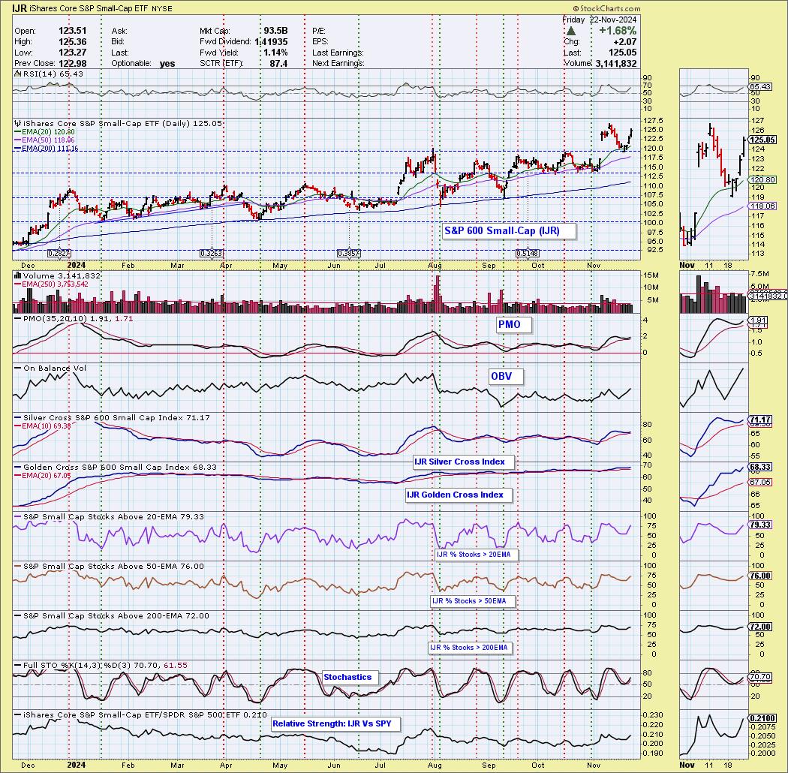Click 'S&P Small Cap Stocks Above 20-EMA' label

pos(109,516)
